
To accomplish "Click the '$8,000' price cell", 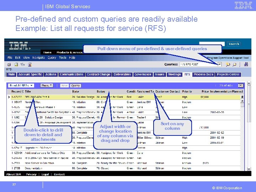I will (204, 97).
